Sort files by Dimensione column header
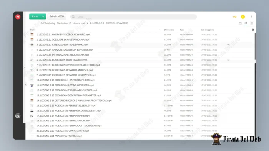This screenshot has height=151, width=269. (x=169, y=30)
